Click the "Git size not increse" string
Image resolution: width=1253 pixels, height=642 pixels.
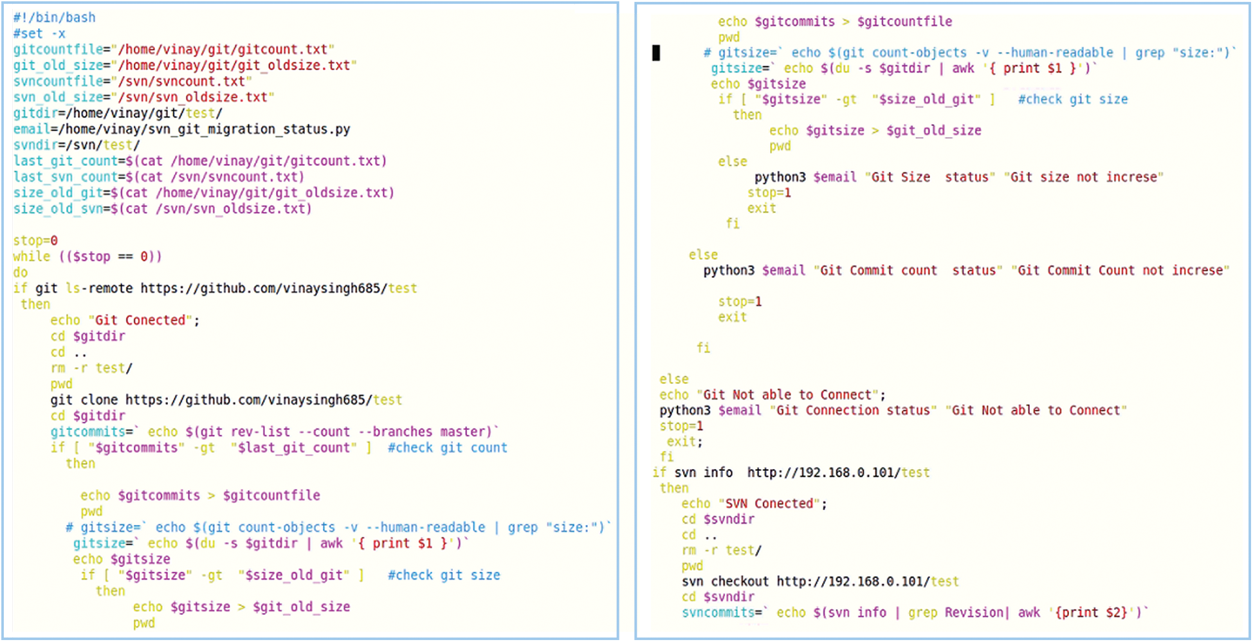1083,177
